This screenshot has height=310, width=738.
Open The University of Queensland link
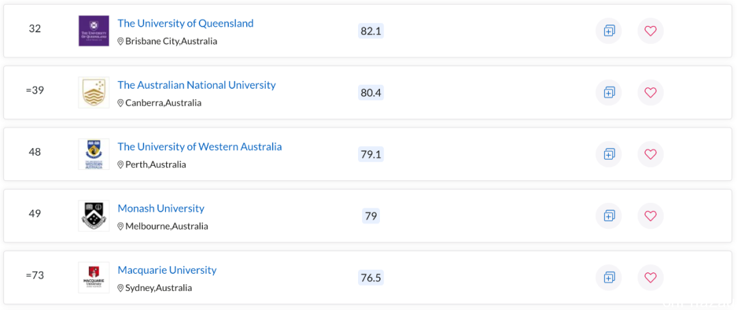185,23
